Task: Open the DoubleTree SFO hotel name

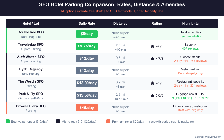Action: (x=31, y=32)
